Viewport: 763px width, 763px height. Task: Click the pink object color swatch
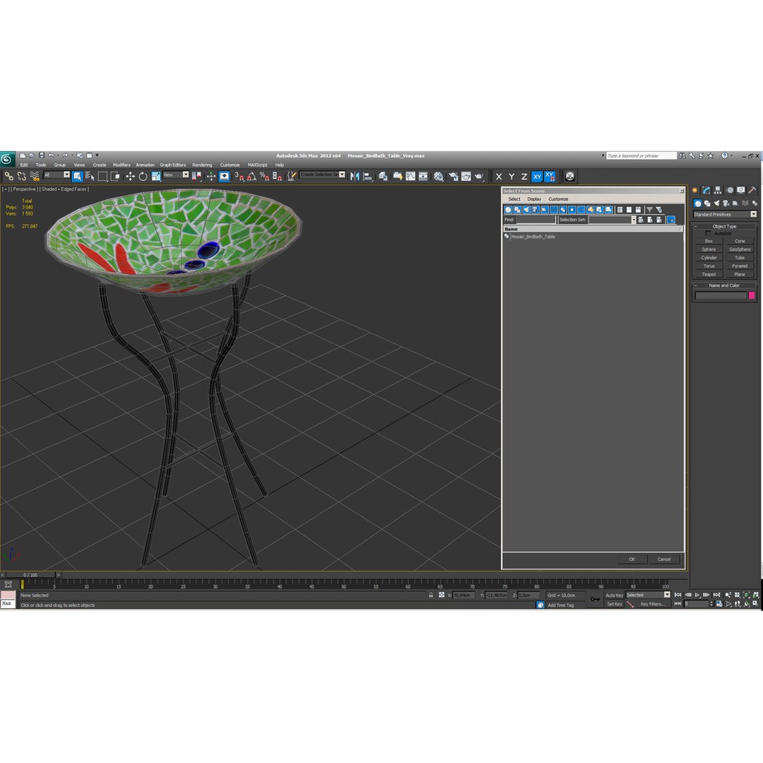(x=751, y=295)
